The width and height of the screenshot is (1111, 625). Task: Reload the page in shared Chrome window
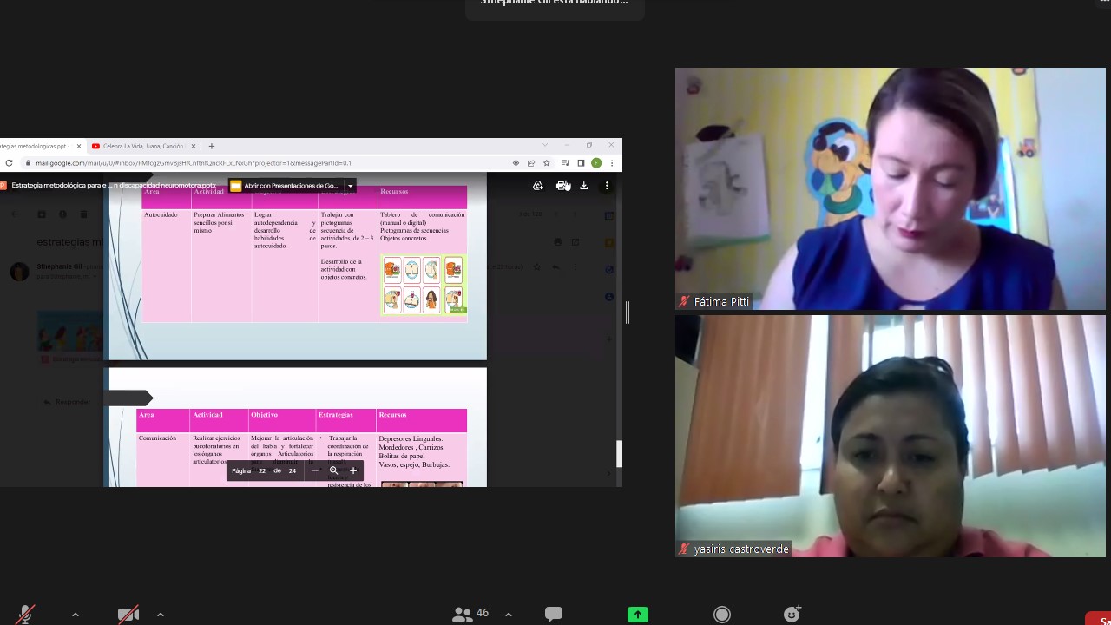pyautogui.click(x=10, y=163)
